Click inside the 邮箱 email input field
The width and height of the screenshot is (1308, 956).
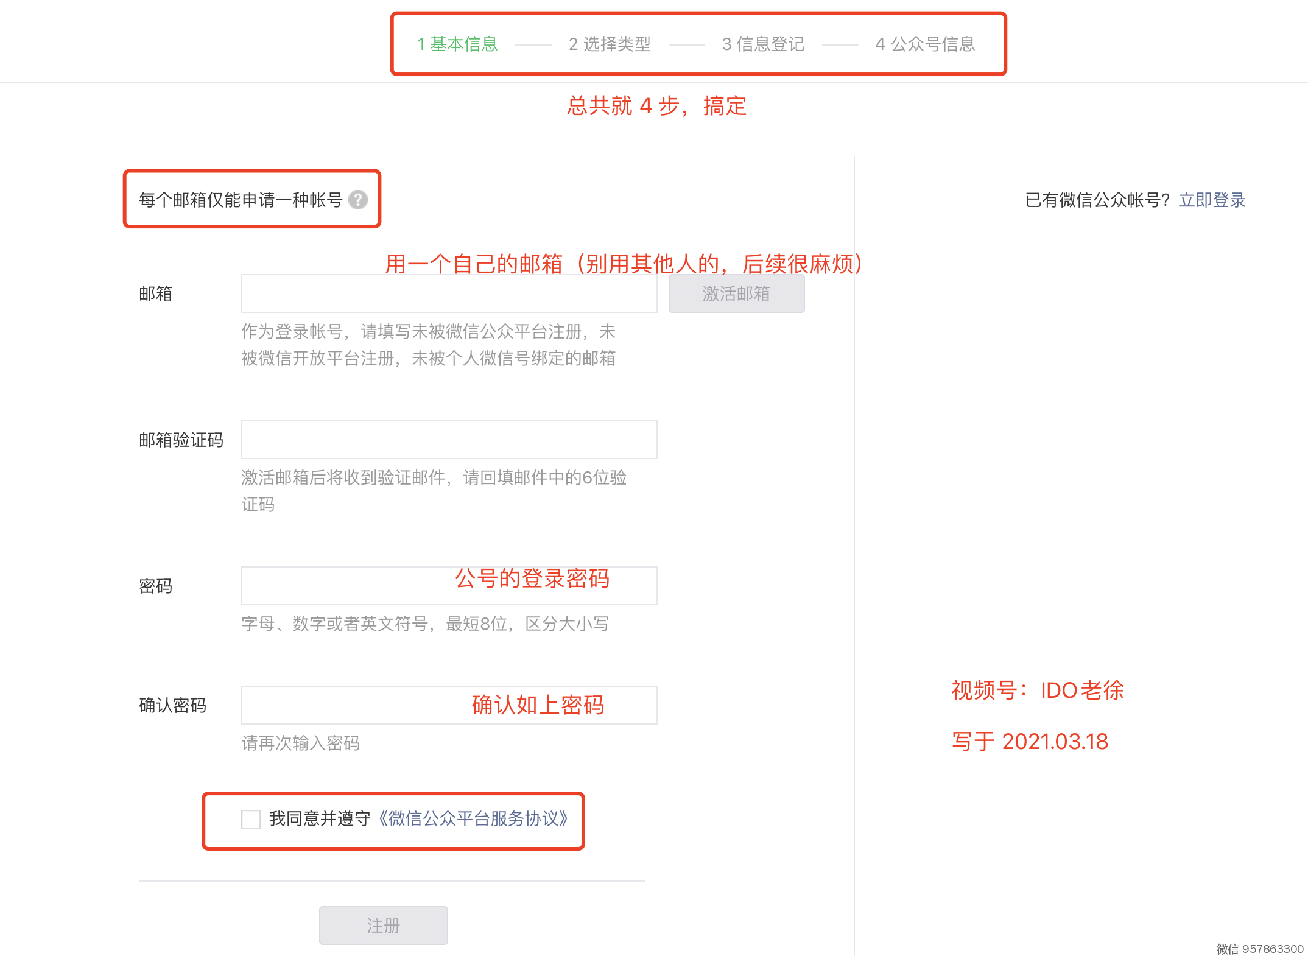click(x=449, y=293)
